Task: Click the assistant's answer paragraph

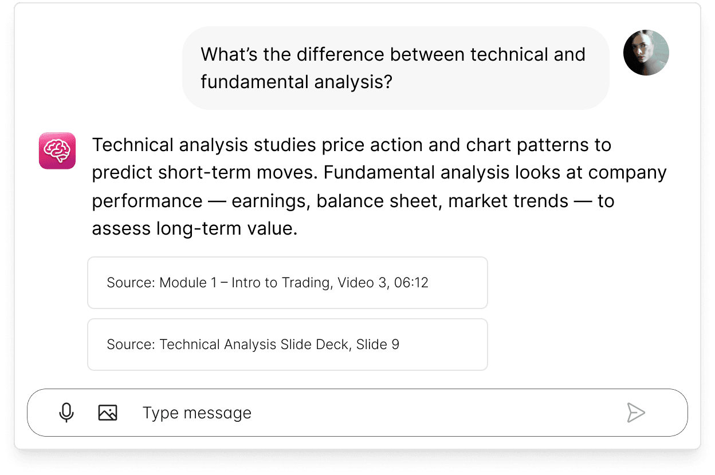Action: 378,187
